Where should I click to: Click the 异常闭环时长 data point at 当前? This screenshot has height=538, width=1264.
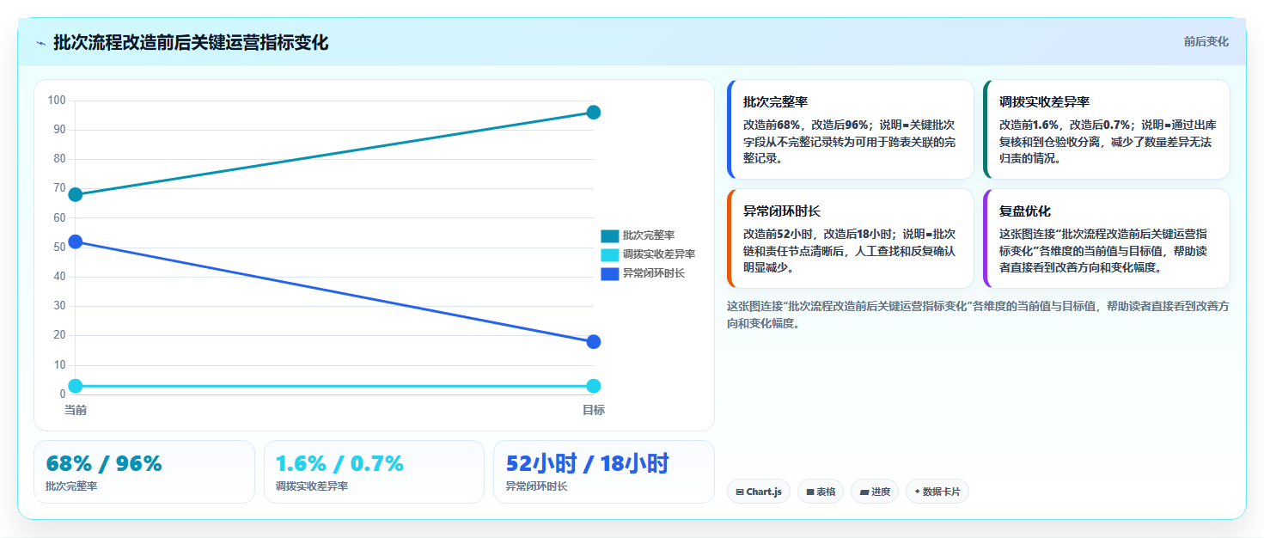pyautogui.click(x=76, y=241)
